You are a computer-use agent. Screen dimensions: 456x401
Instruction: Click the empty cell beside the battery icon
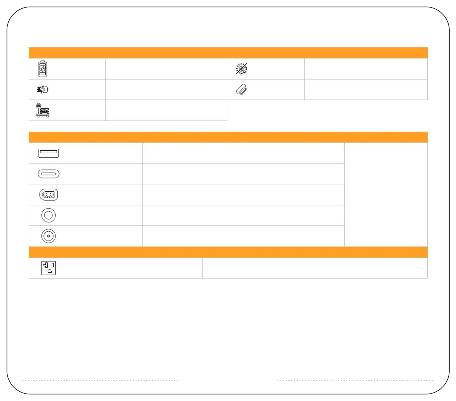click(166, 69)
